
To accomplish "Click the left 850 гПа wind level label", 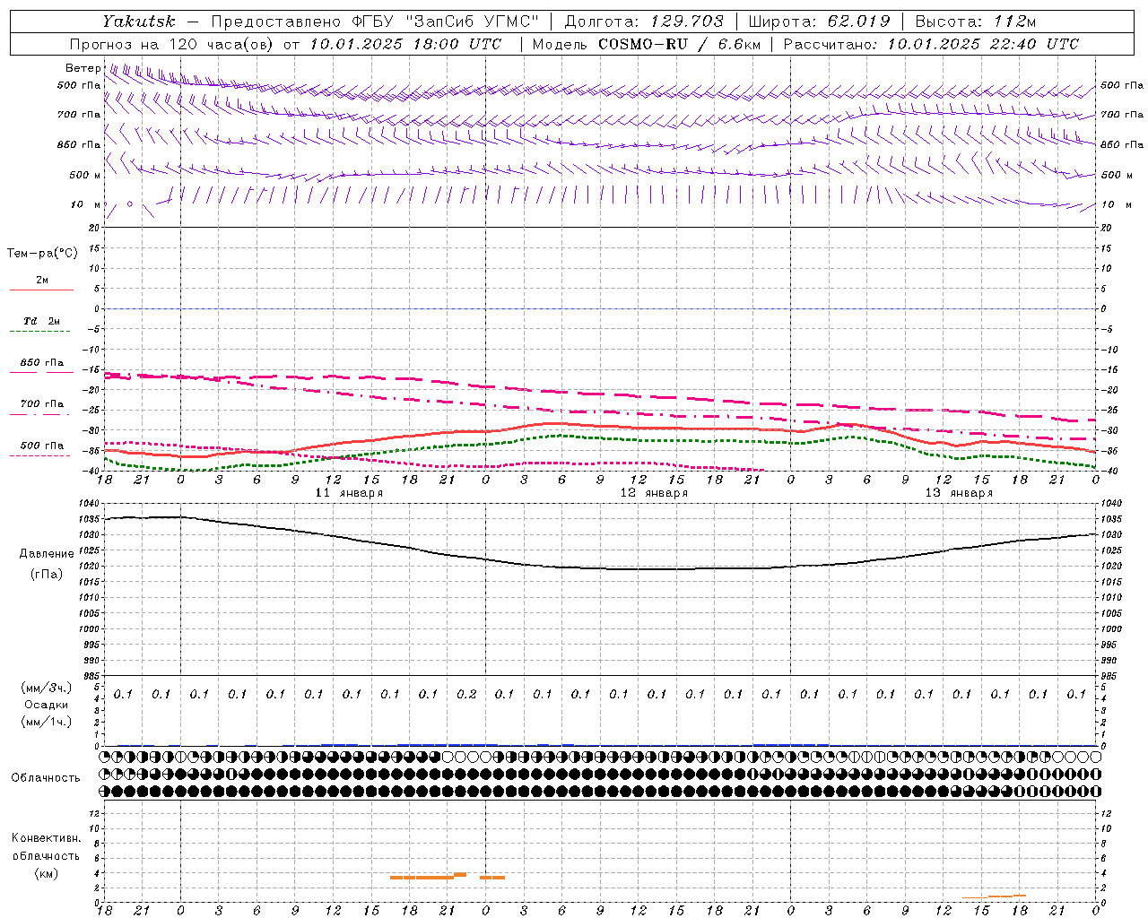I will [x=79, y=144].
